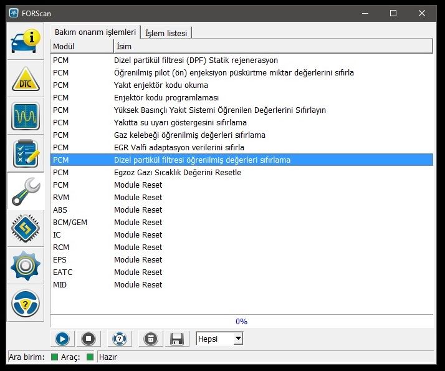
Task: Open the Hepsi filter dropdown
Action: pyautogui.click(x=219, y=339)
